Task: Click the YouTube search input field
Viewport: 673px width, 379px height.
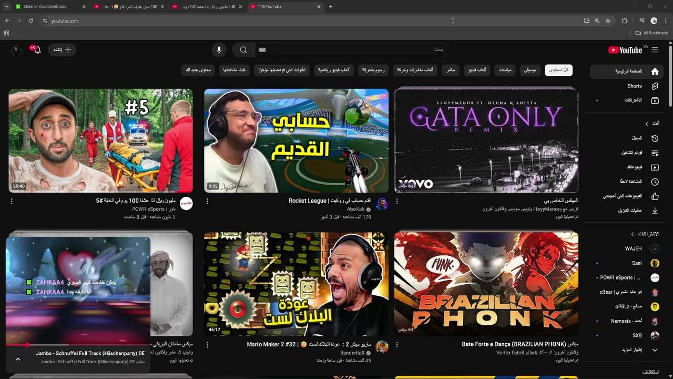Action: point(352,50)
